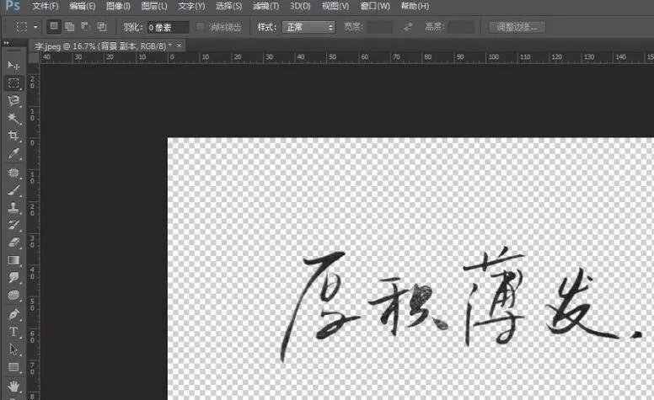The width and height of the screenshot is (654, 400).
Task: Select the Magic Wand tool
Action: pos(13,119)
